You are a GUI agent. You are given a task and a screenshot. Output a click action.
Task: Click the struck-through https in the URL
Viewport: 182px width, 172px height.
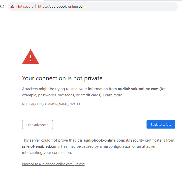42,6
